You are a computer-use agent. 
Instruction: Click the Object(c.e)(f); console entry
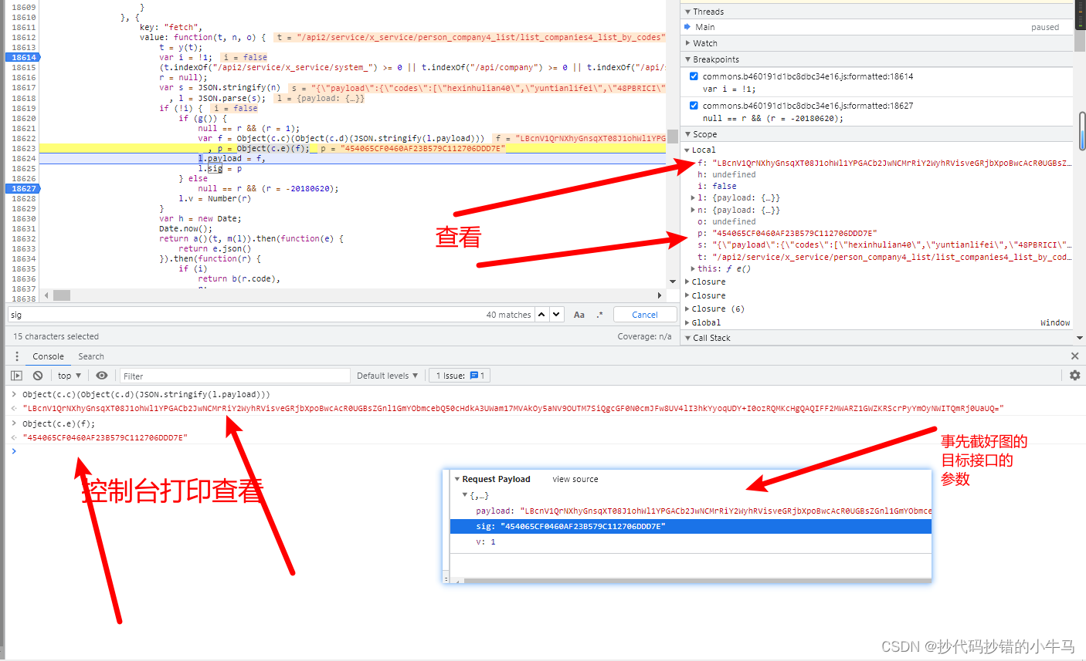click(59, 423)
